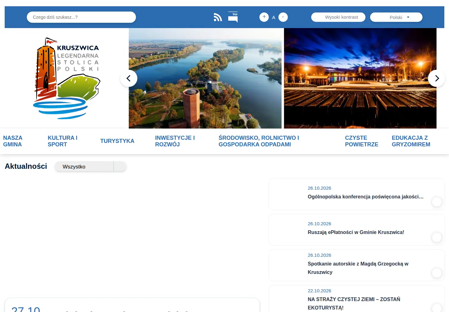
Task: Expand the Wszystko news filter dropdown
Action: pyautogui.click(x=91, y=167)
